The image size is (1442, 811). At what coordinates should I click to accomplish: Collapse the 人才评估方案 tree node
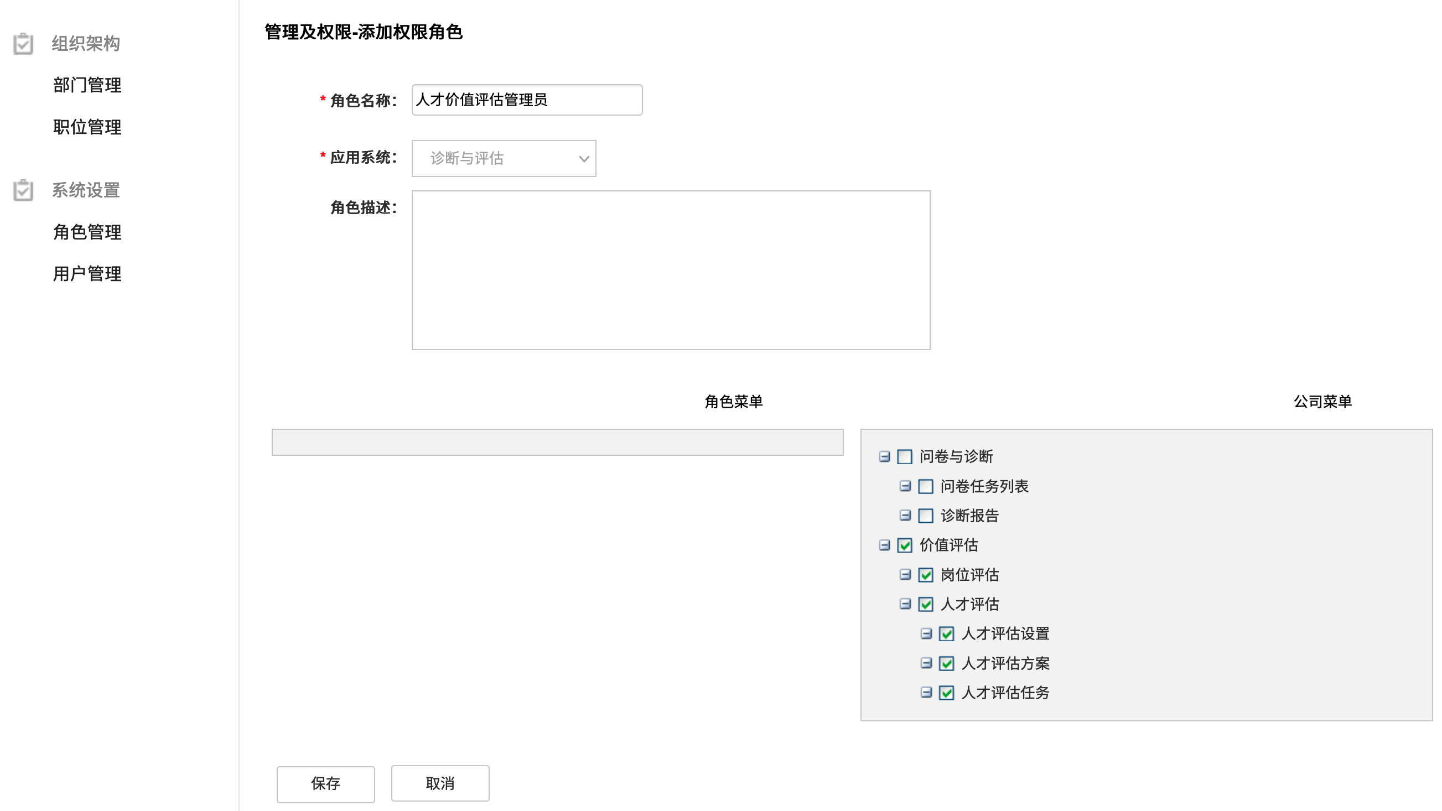tap(926, 663)
